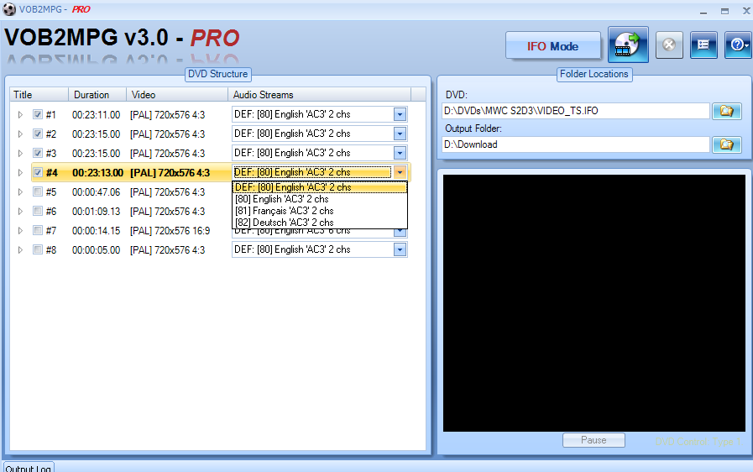
Task: Open audio stream dropdown for title #3
Action: tap(400, 153)
